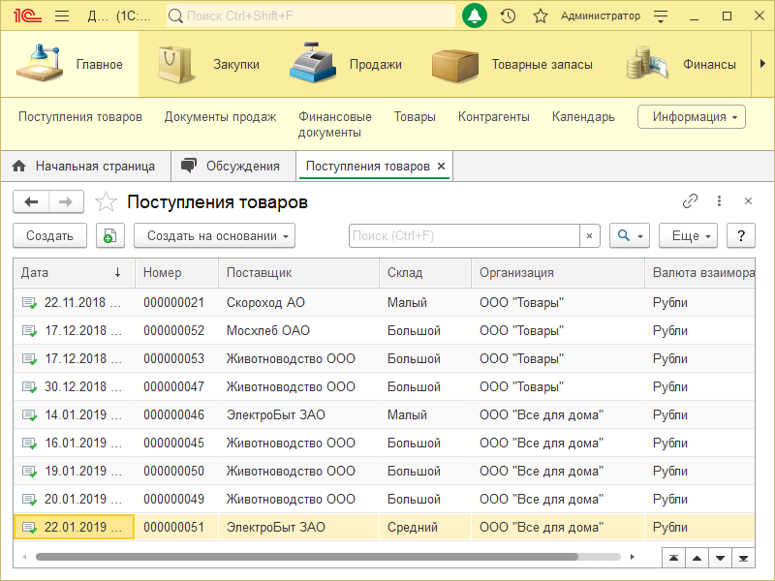Viewport: 775px width, 581px height.
Task: Open the Продажи section
Action: pos(346,64)
